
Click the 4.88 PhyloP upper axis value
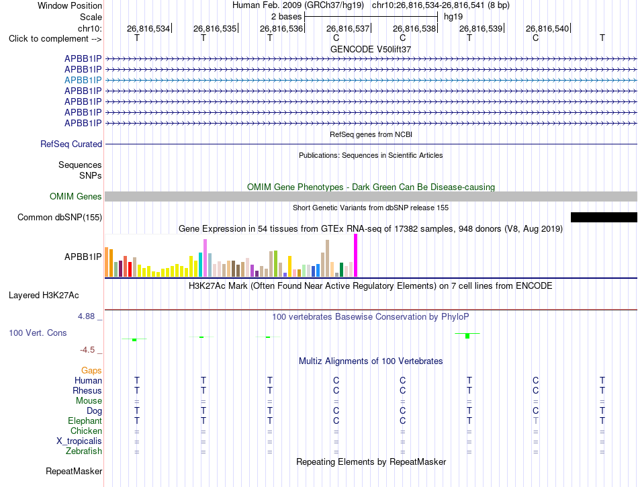(86, 316)
